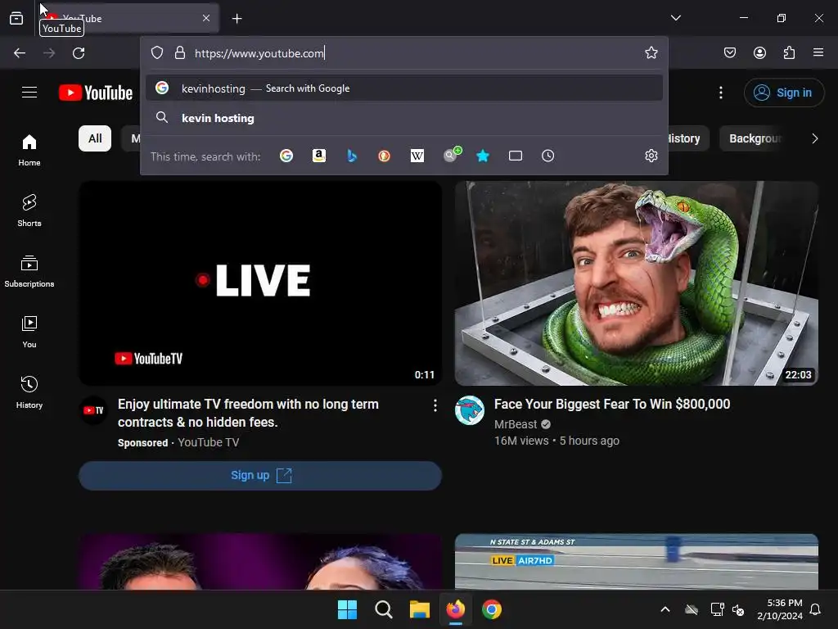Screen dimensions: 838x629
Task: Search this time with Bing
Action: [352, 156]
